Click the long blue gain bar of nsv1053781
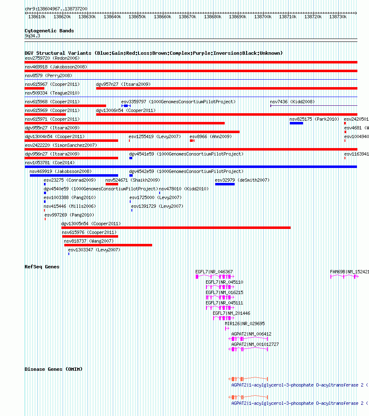The image size is (369, 416). point(191,167)
